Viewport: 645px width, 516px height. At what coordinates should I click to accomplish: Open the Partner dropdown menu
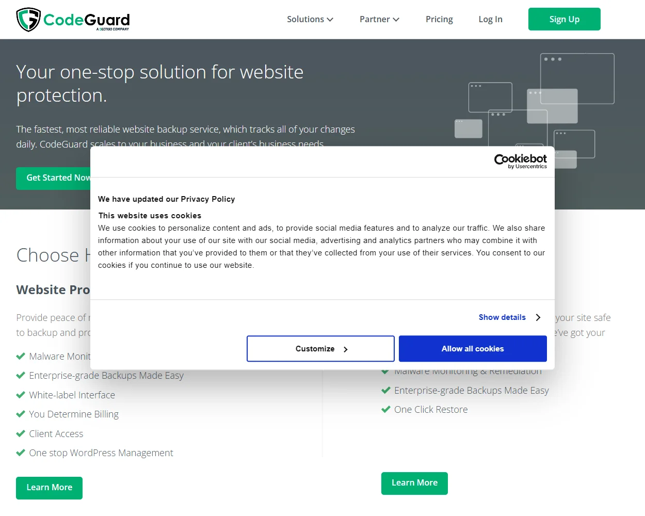(379, 19)
